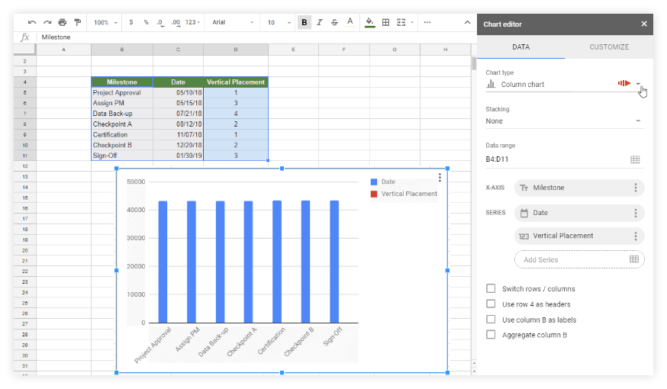Enable Use column B as labels
Screen dimensions: 667x389
click(x=491, y=320)
